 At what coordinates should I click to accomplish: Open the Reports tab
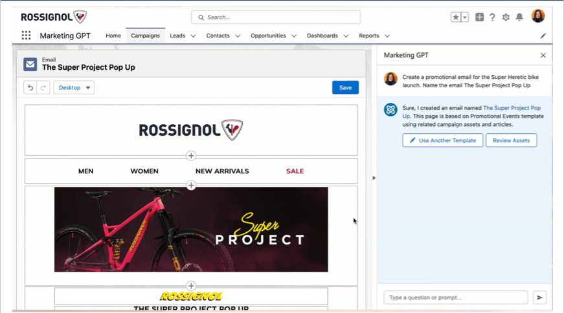click(x=368, y=36)
